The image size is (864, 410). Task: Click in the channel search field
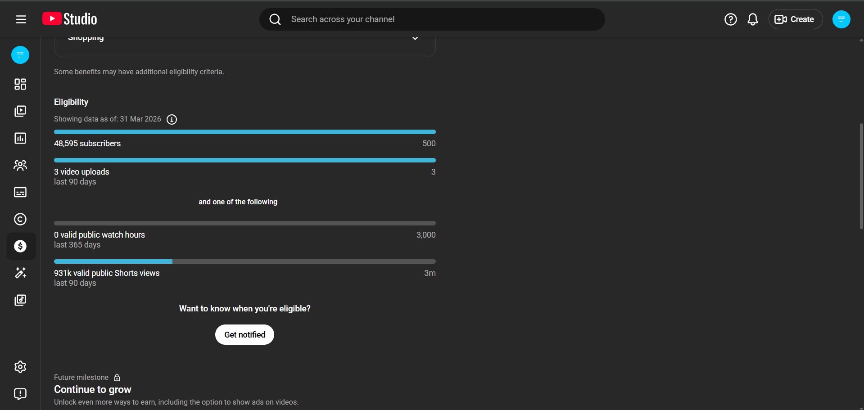[432, 19]
